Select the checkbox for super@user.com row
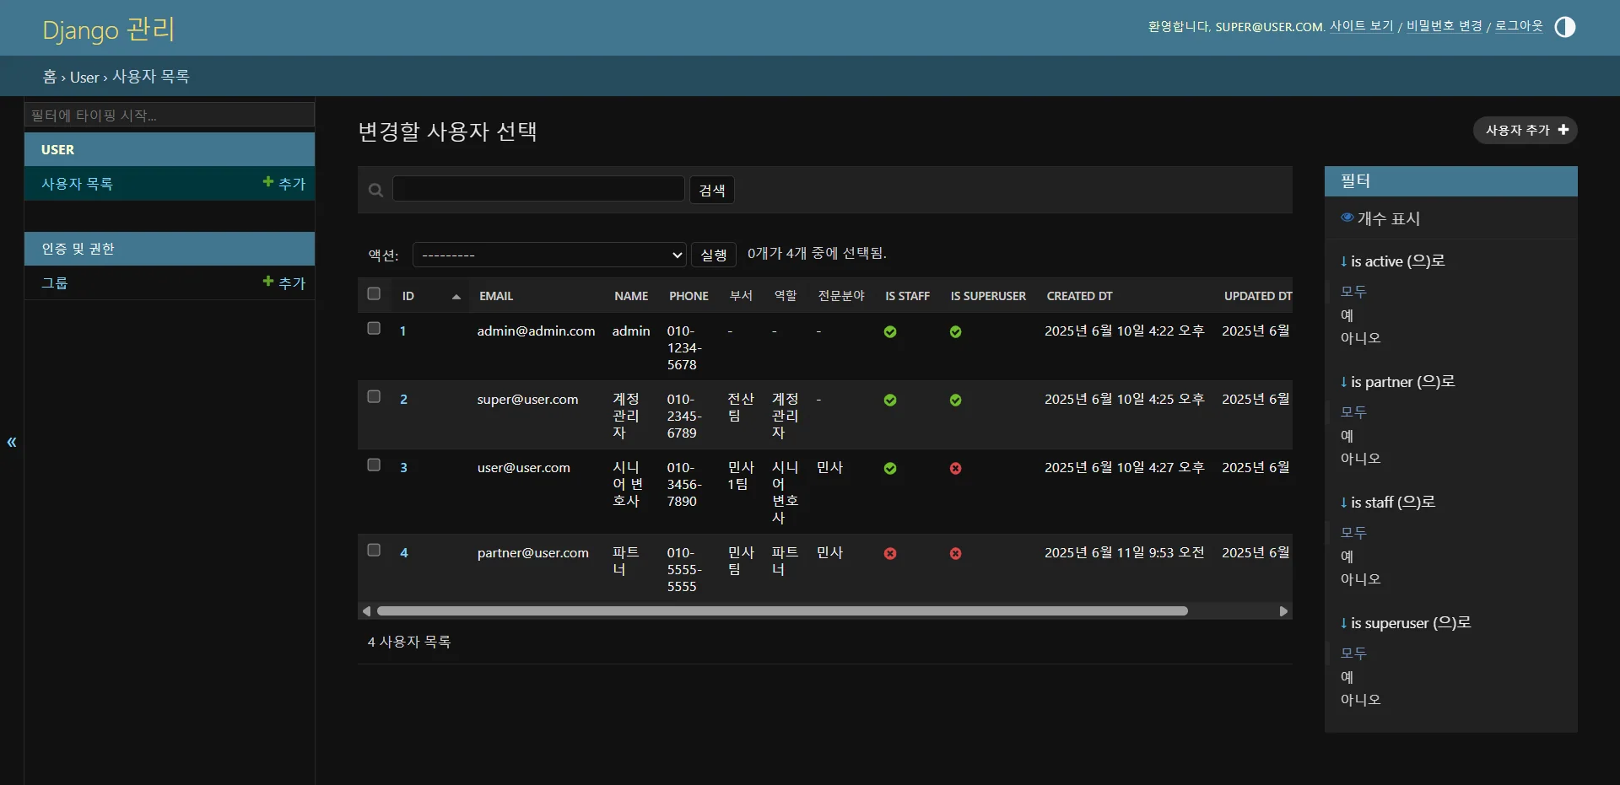Screen dimensions: 1620x785 pos(374,397)
